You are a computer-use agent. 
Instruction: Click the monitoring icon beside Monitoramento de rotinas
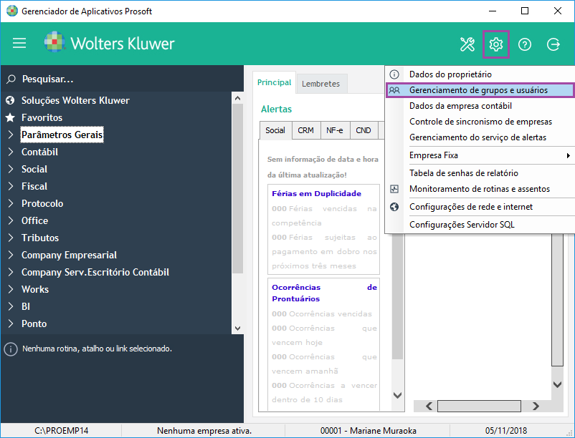point(394,189)
